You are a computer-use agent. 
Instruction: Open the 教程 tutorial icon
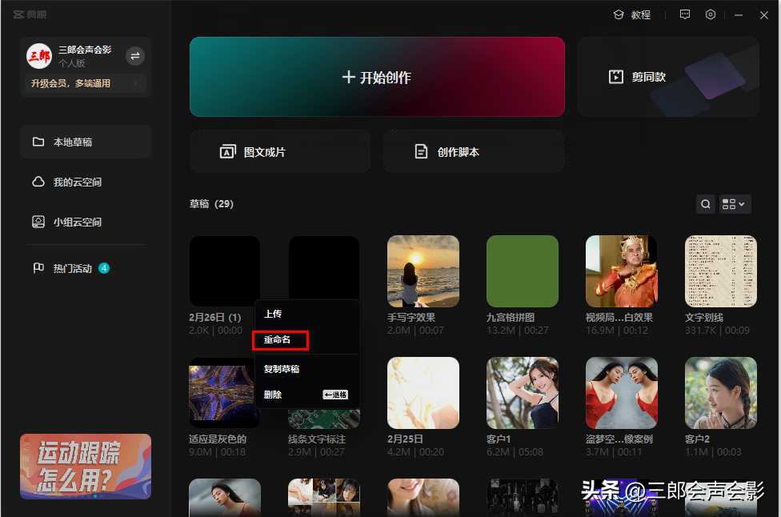pos(618,15)
